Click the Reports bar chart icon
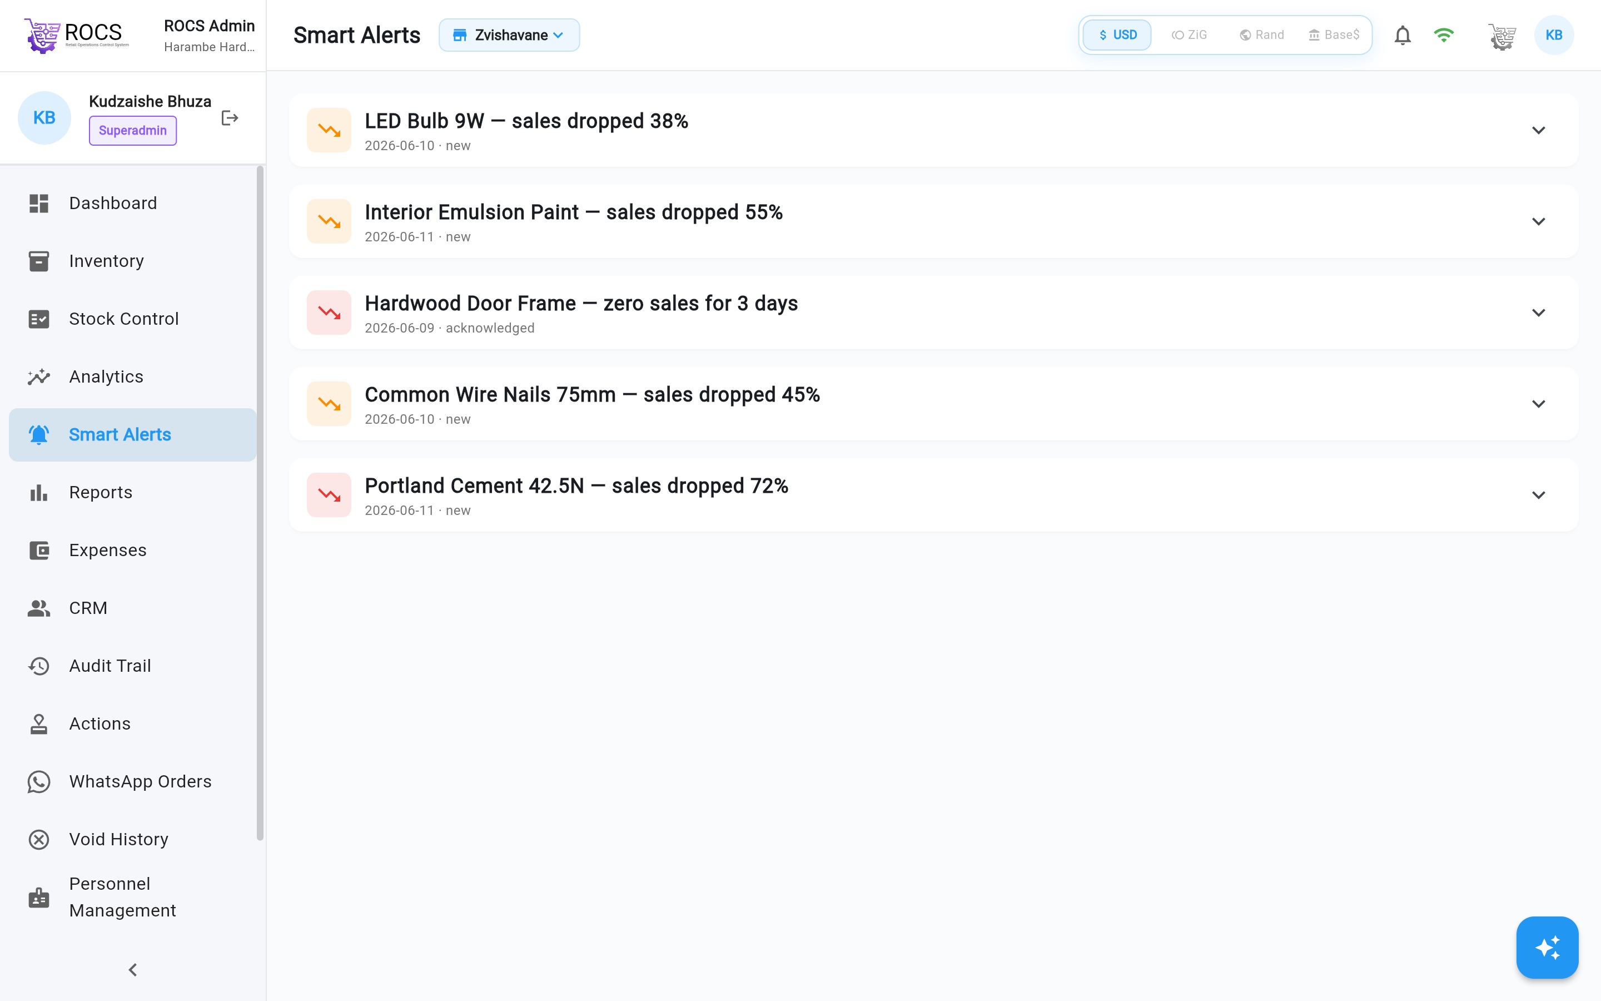1601x1001 pixels. coord(39,493)
